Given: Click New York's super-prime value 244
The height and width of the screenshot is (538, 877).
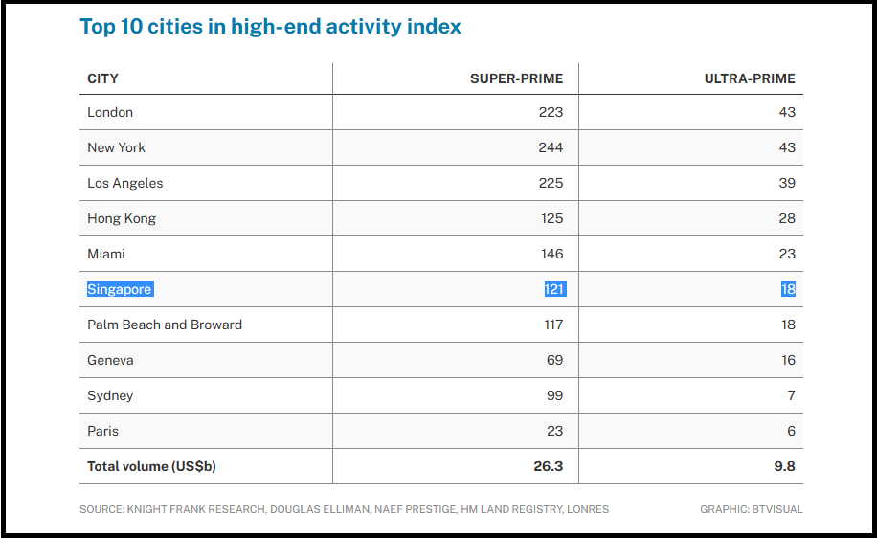Looking at the screenshot, I should click(x=551, y=147).
